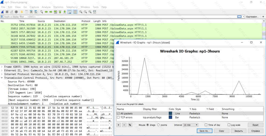Open the Wireless menu
This screenshot has width=266, height=136.
[85, 7]
